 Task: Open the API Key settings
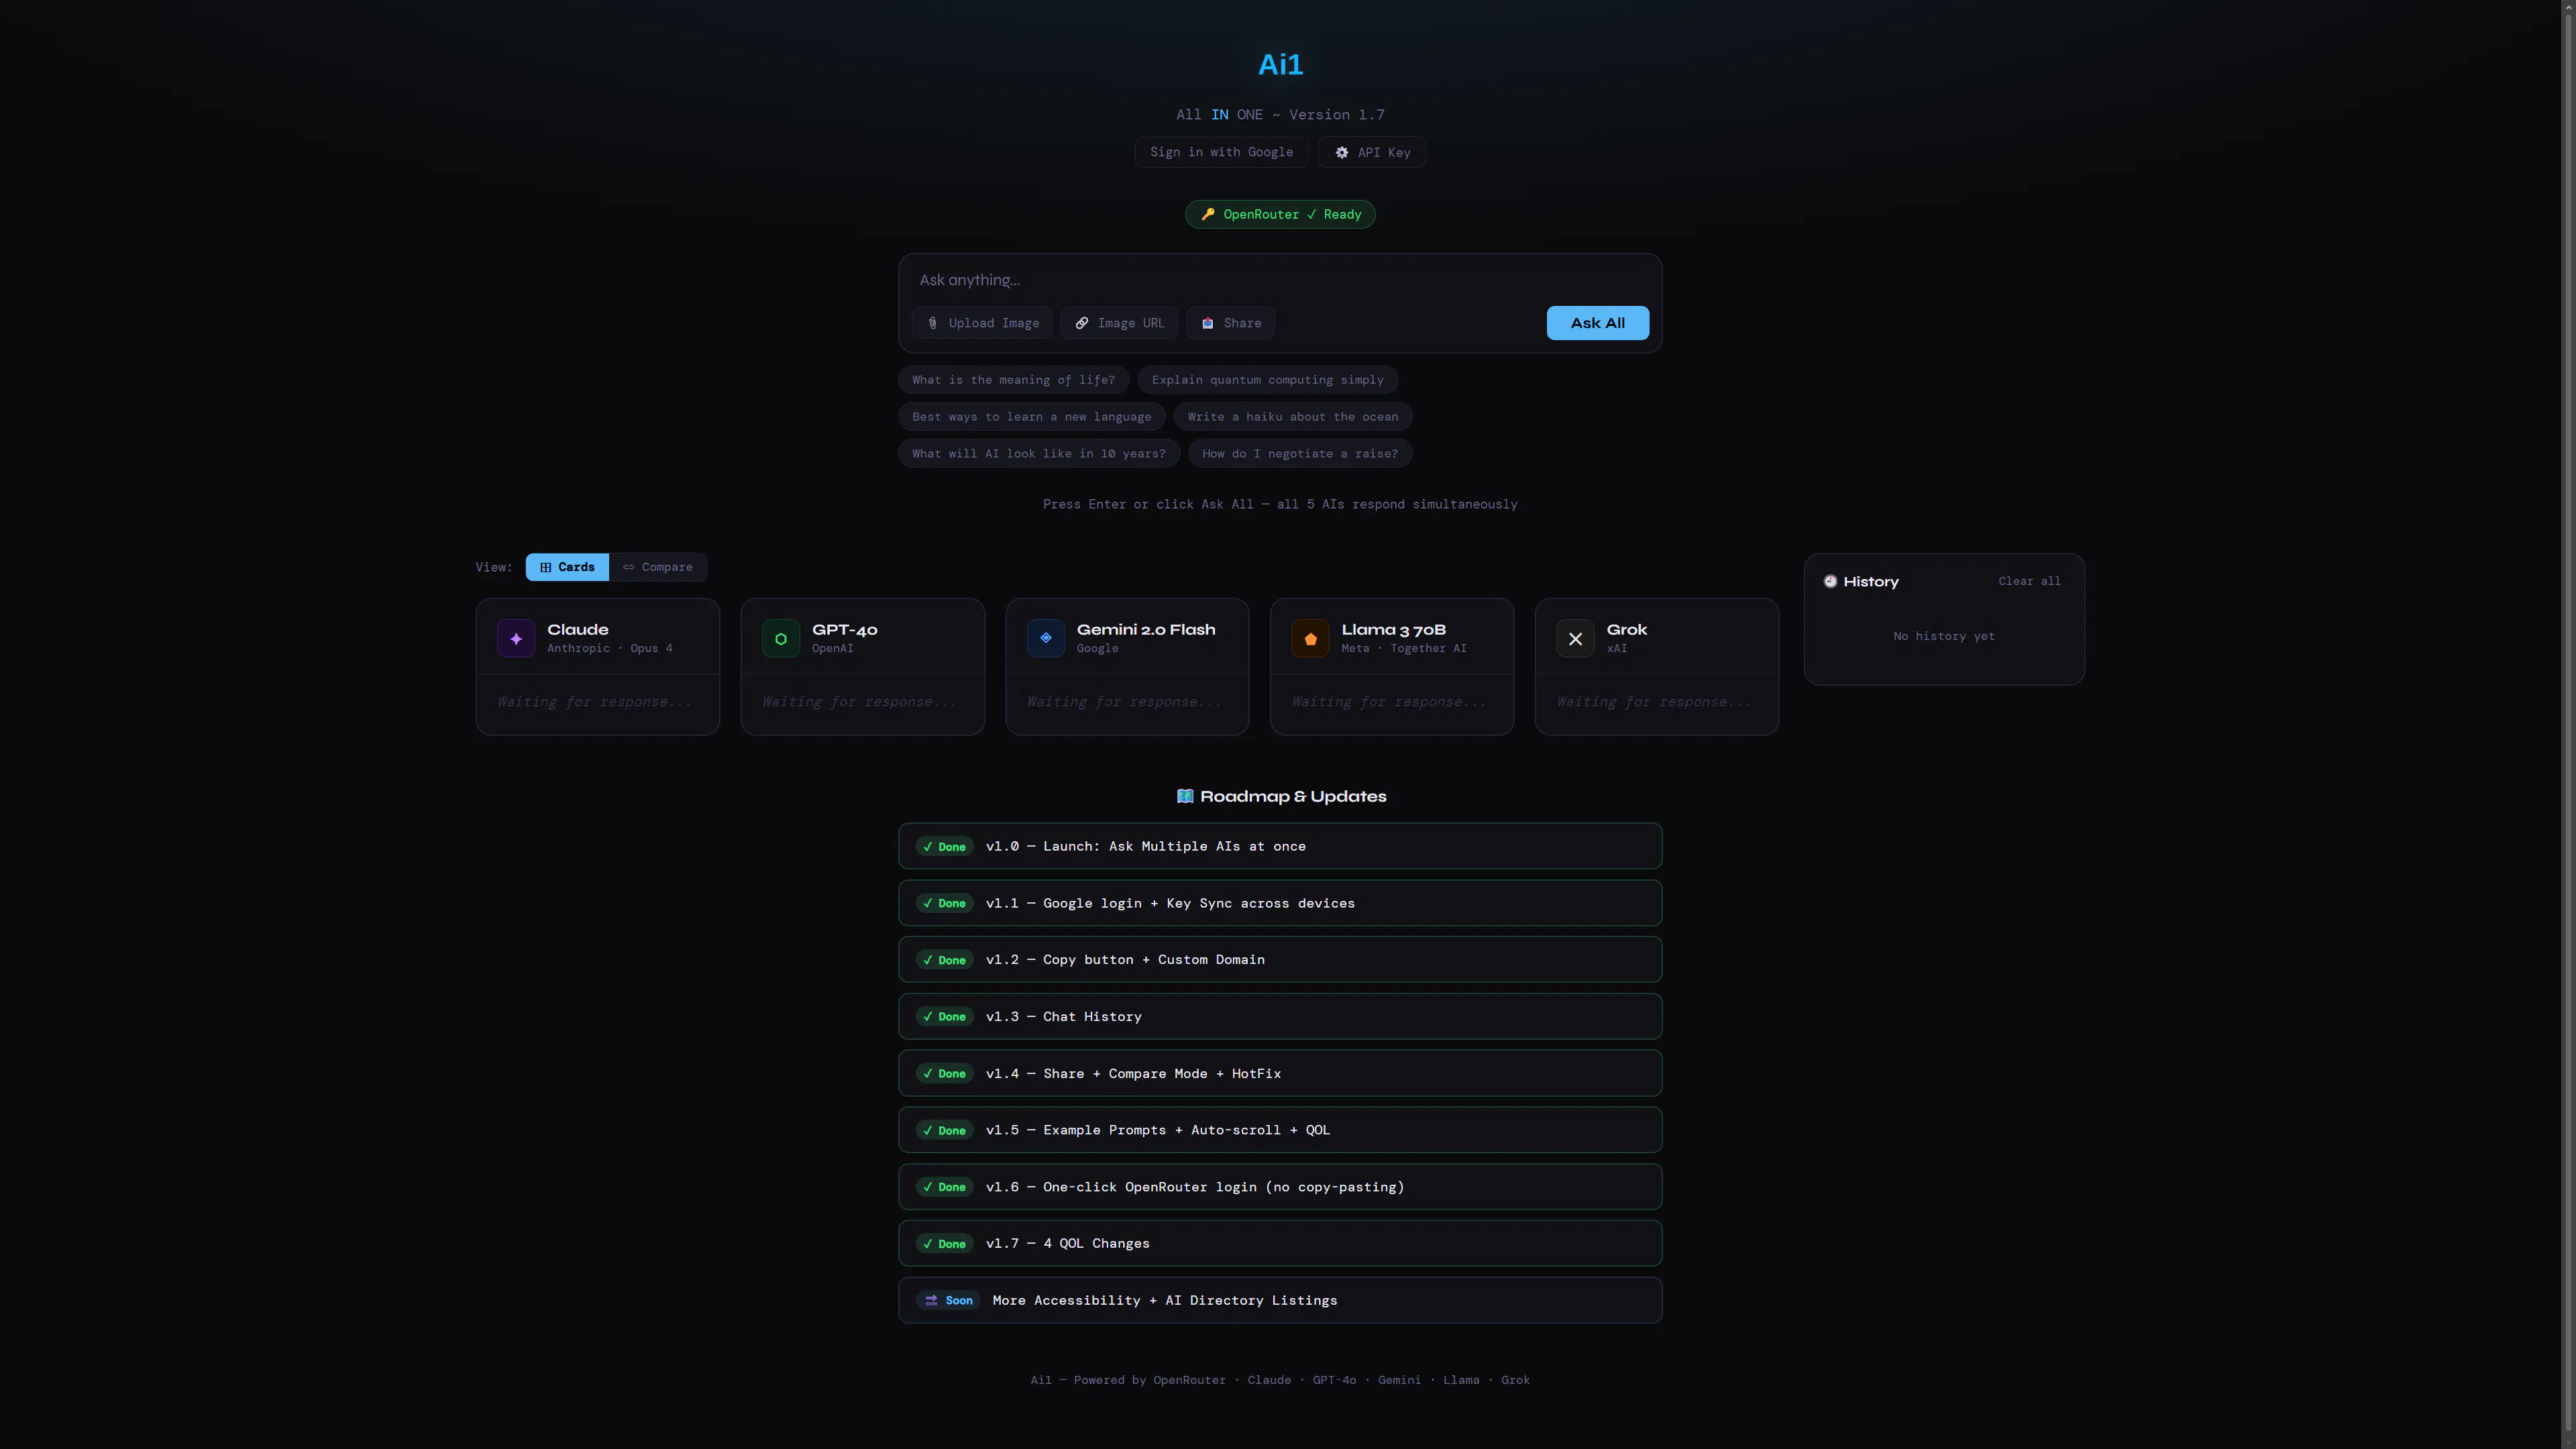[x=1372, y=152]
